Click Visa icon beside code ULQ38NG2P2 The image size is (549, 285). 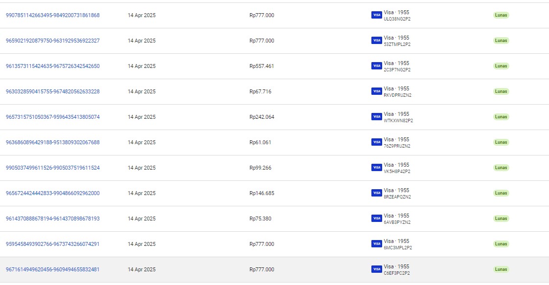pos(376,15)
